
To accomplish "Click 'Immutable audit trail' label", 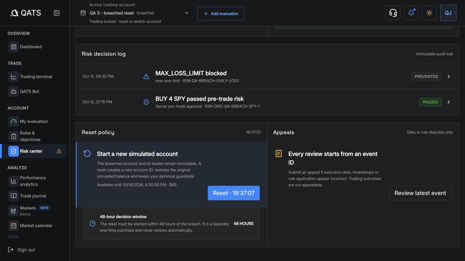I will pos(434,54).
